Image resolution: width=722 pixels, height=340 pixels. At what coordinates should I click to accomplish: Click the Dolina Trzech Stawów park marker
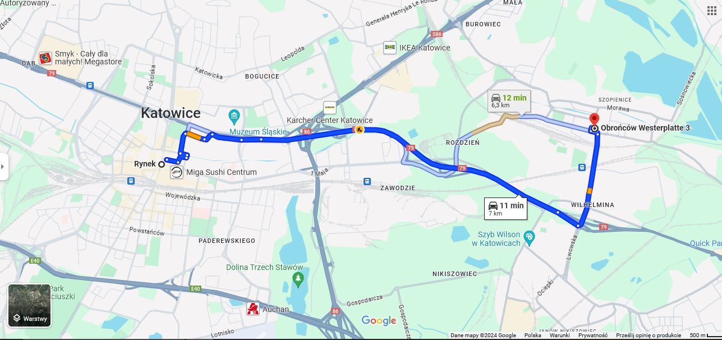[297, 278]
